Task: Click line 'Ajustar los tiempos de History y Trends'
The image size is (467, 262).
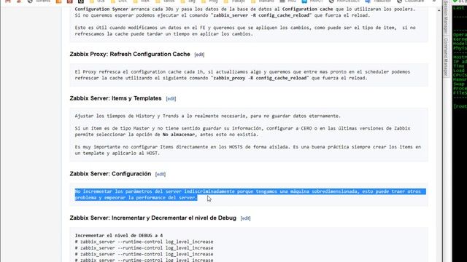Action: pos(207,116)
